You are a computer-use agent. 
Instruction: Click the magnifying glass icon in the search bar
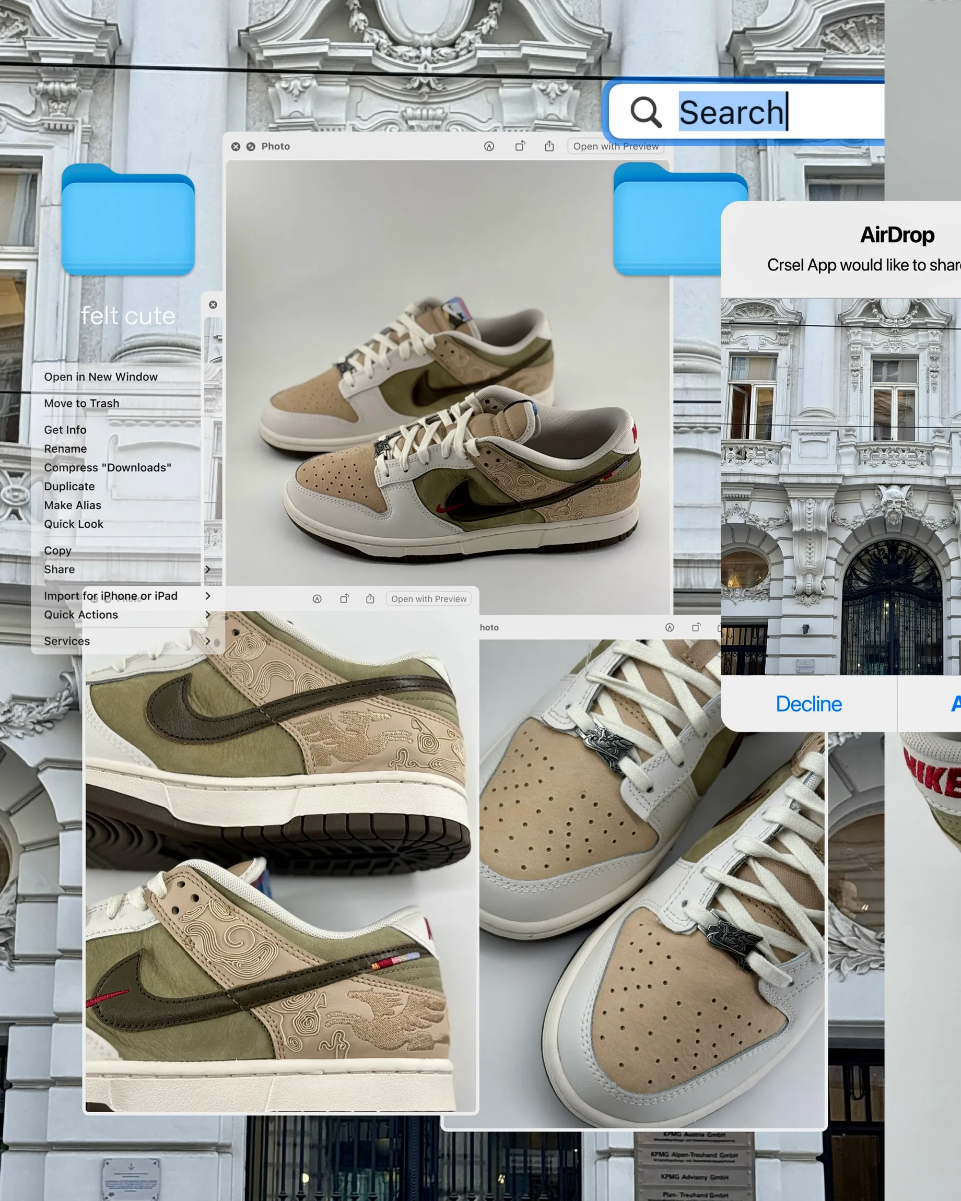tap(646, 112)
